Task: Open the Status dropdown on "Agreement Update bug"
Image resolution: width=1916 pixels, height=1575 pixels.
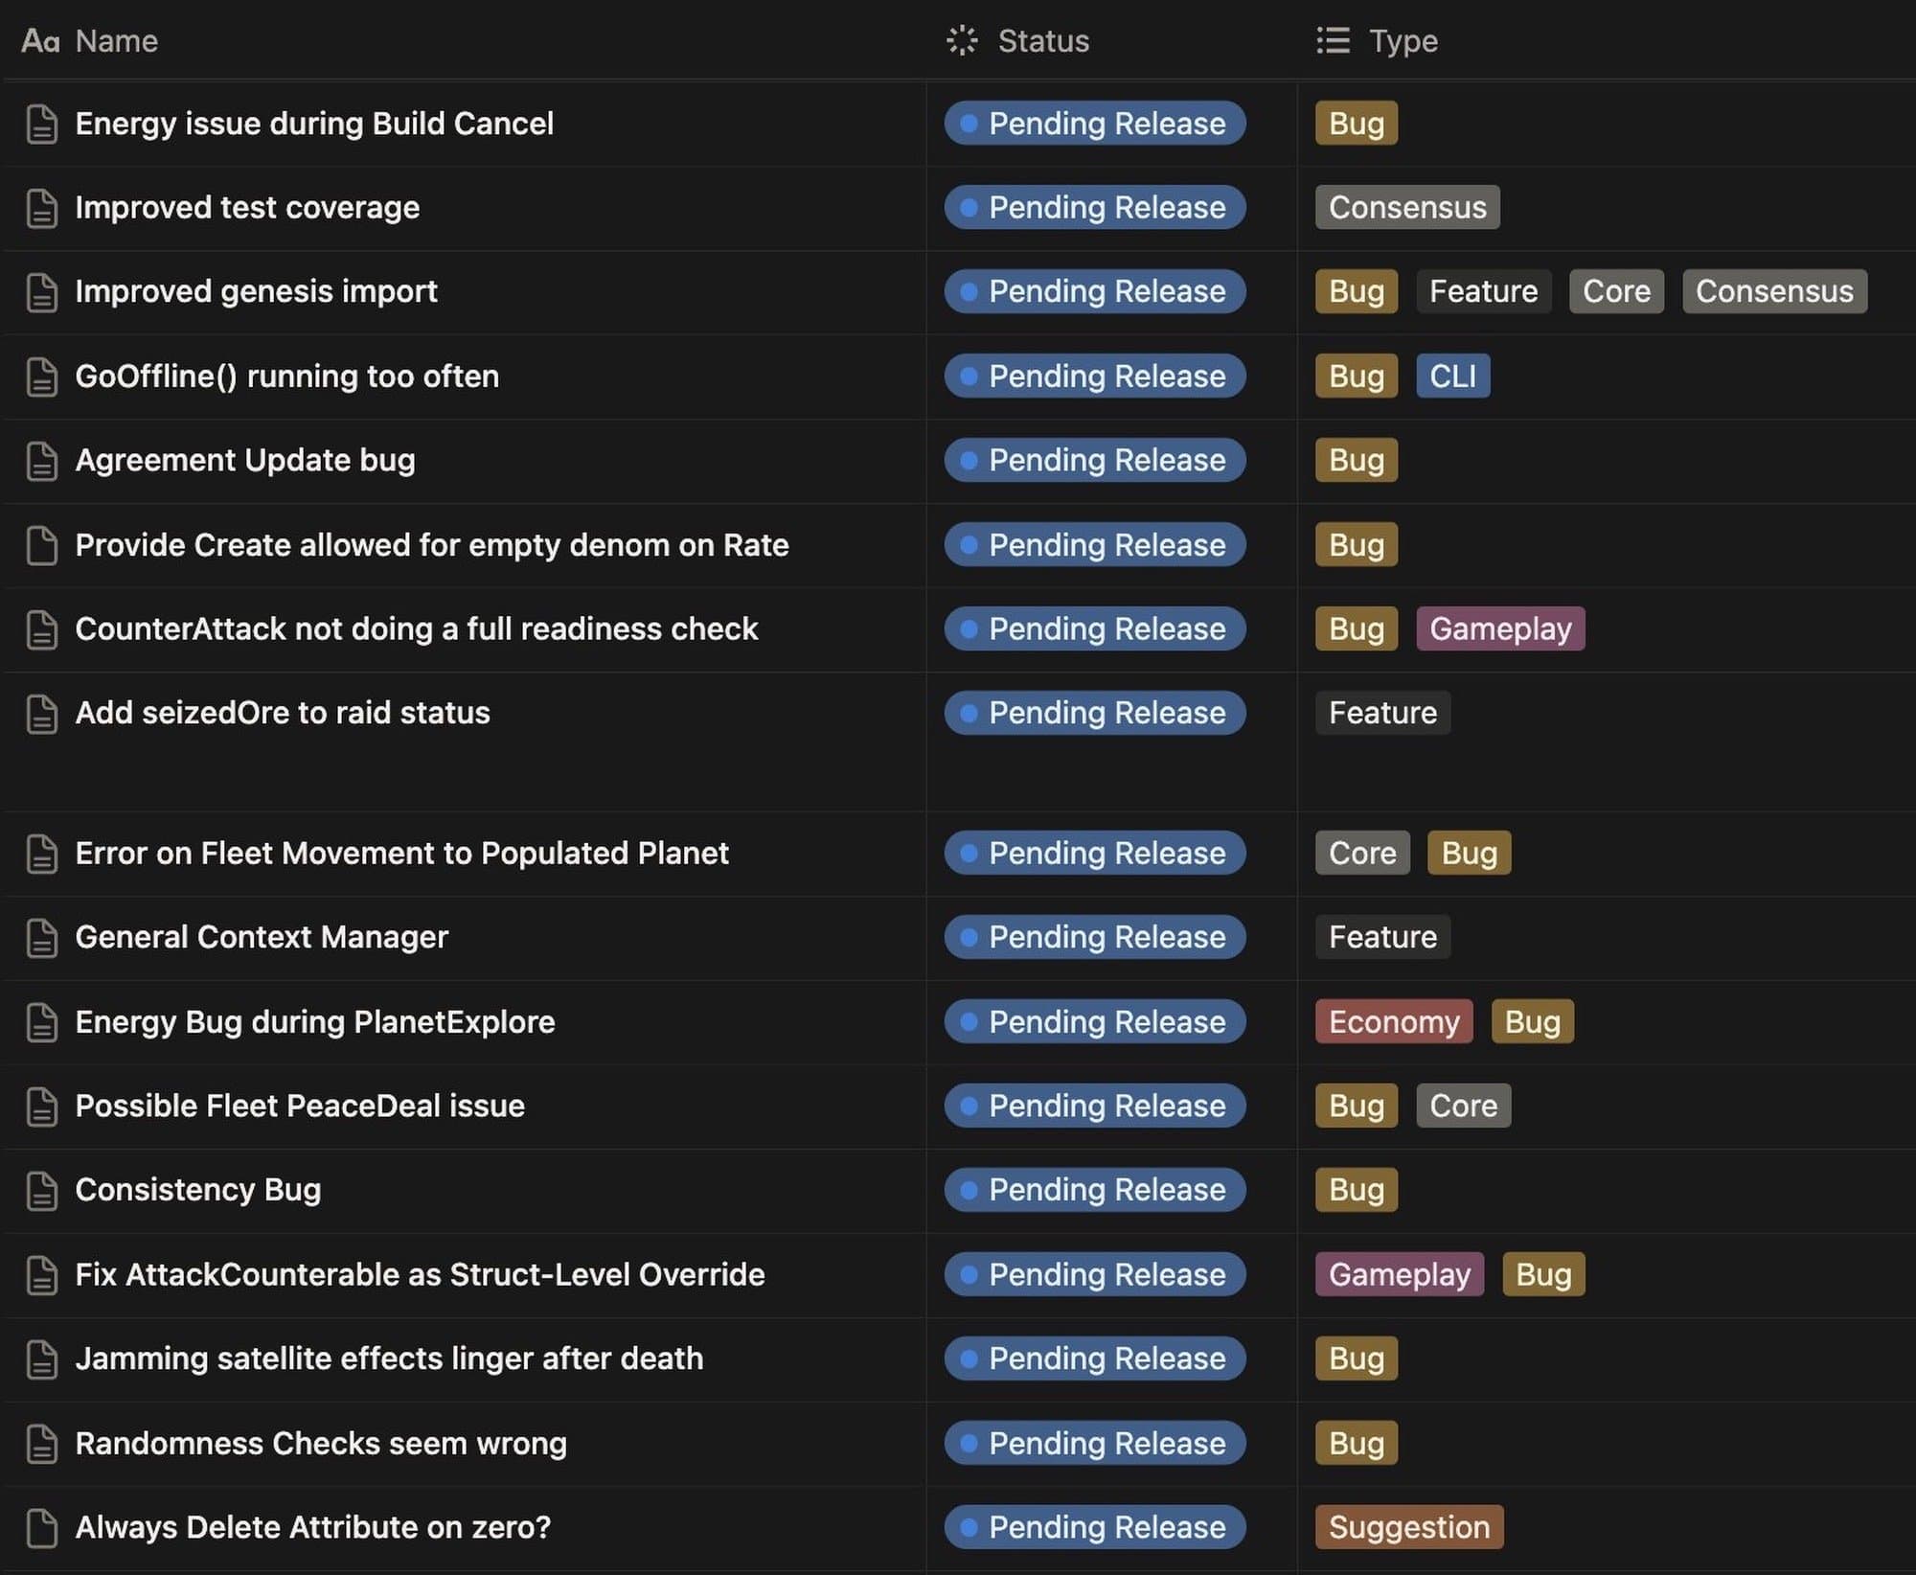Action: tap(1094, 460)
